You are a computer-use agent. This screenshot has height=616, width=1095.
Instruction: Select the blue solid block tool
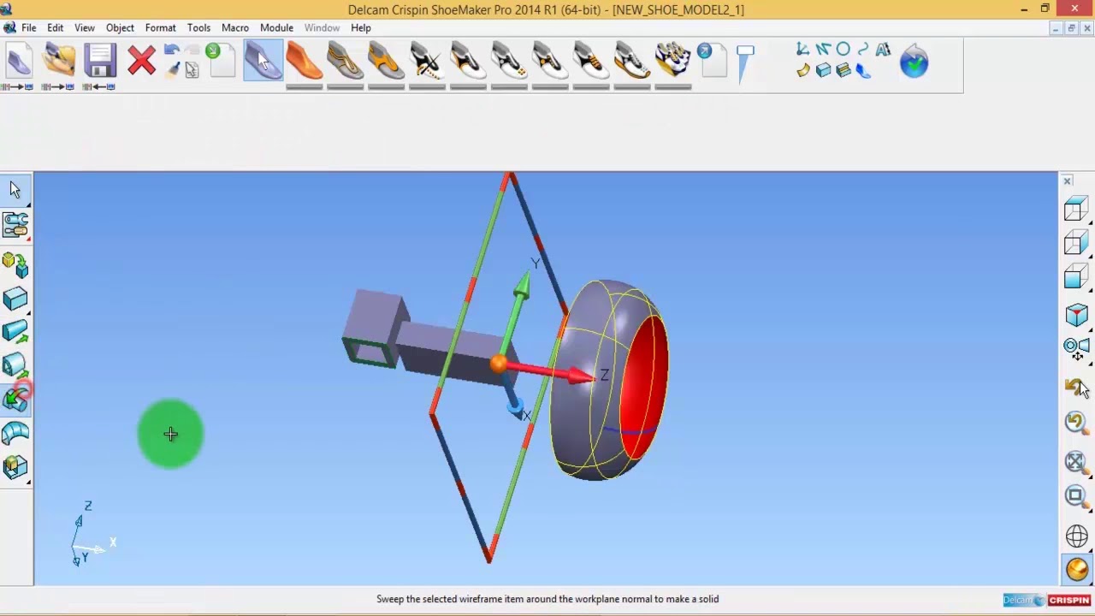pos(823,71)
